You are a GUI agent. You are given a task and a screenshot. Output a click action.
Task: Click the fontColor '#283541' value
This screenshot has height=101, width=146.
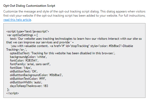(x=32, y=60)
